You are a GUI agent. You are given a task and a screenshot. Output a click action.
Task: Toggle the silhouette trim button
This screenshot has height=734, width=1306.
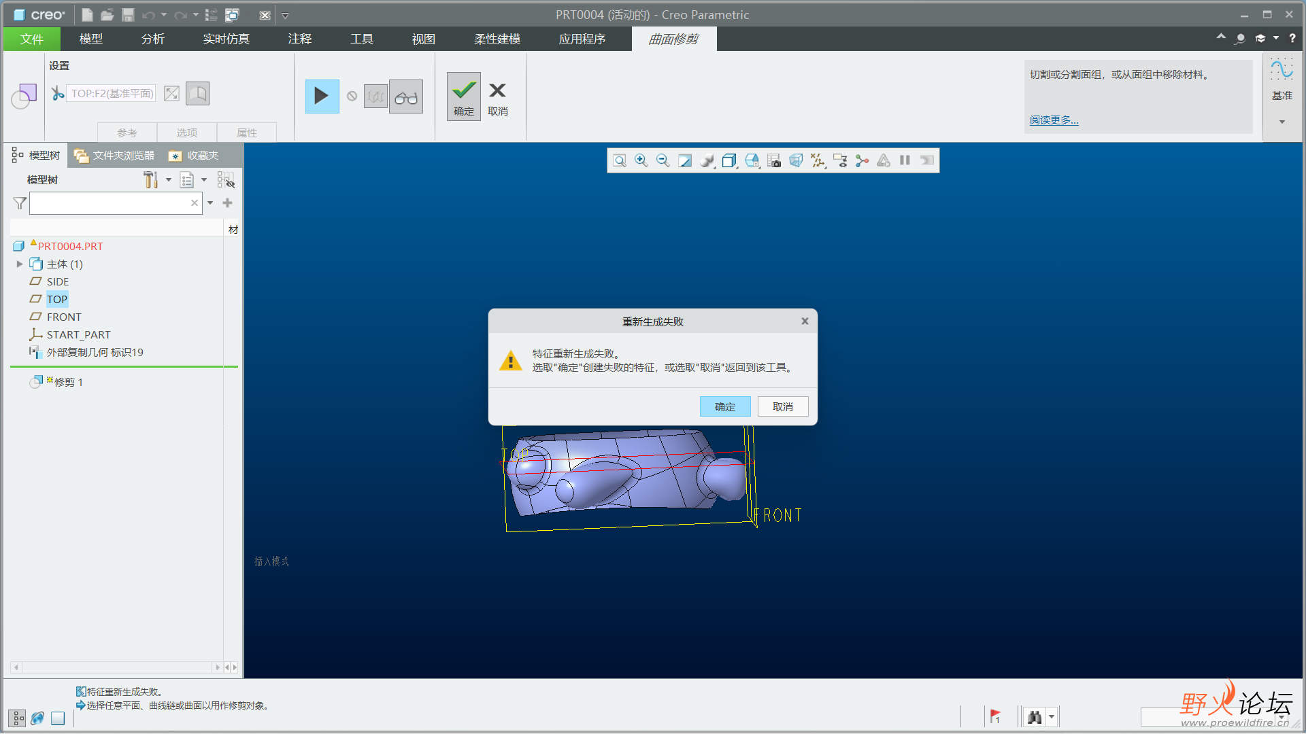coord(197,93)
